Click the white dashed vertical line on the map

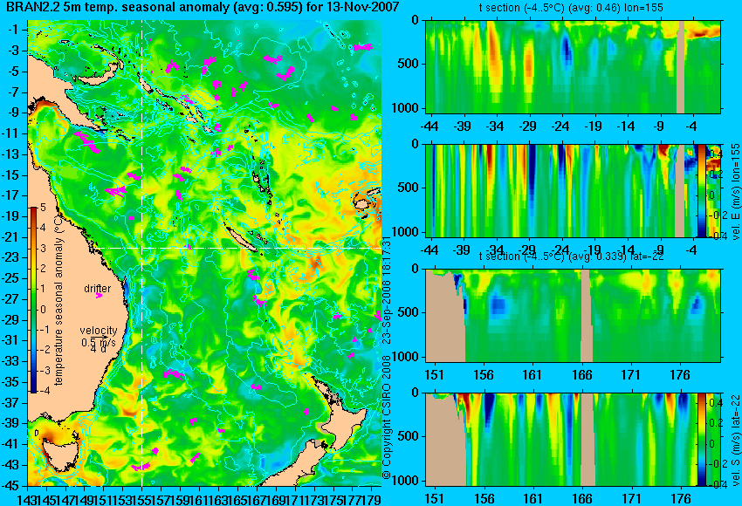click(x=142, y=253)
